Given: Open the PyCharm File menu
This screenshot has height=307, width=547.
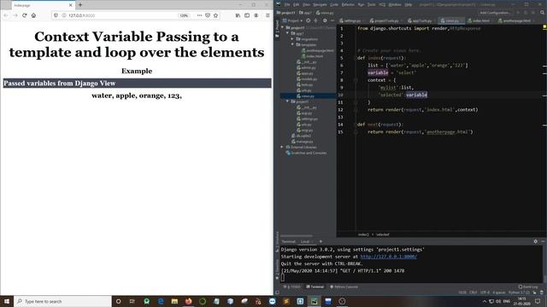Looking at the screenshot, I should tap(287, 4).
